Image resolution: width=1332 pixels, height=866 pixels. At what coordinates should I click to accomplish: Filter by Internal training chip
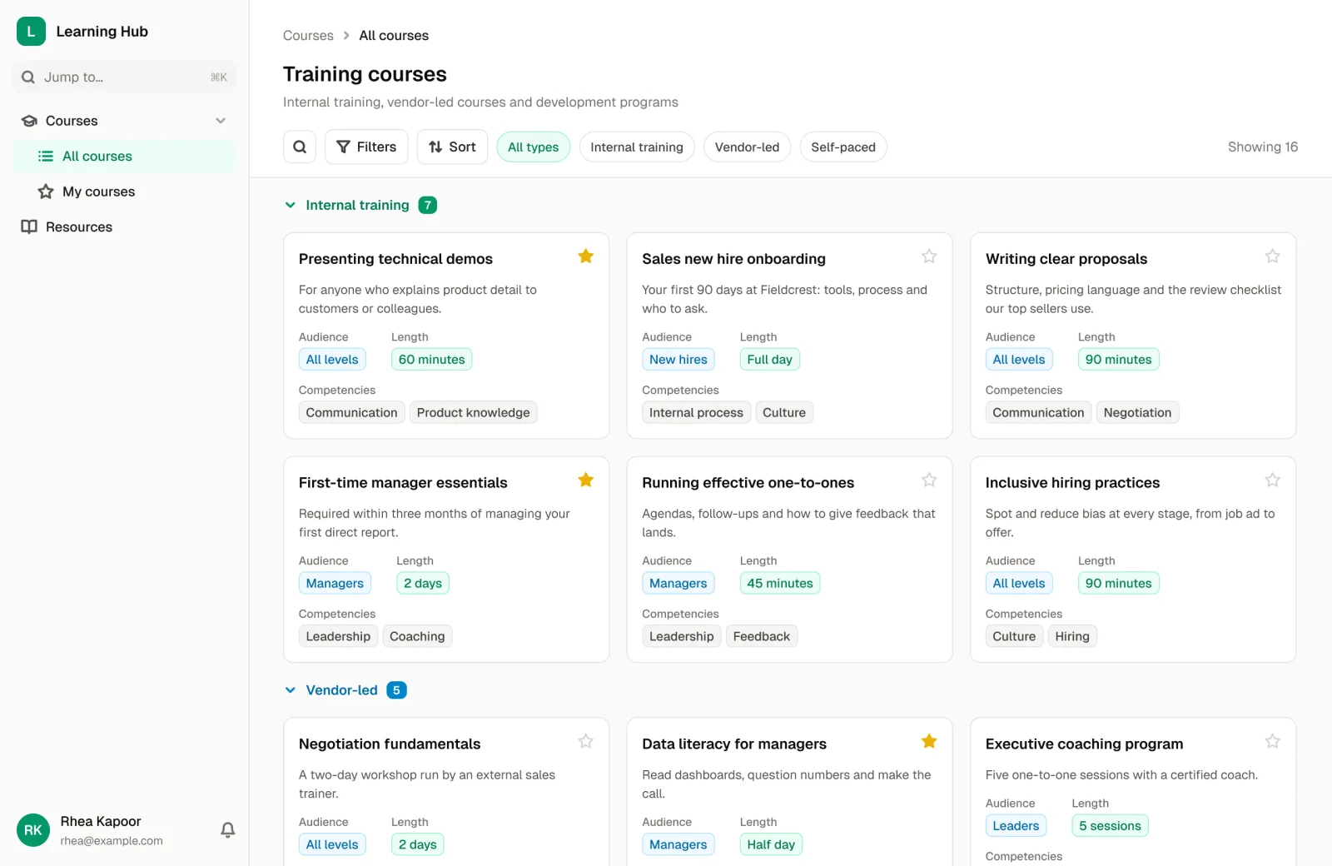click(x=637, y=147)
